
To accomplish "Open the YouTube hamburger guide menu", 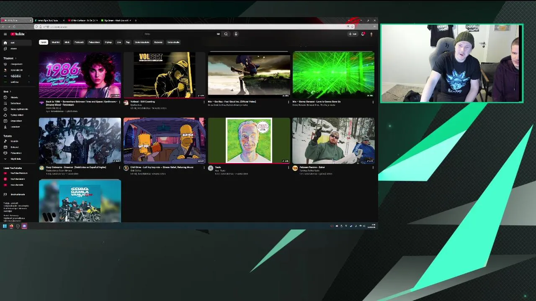I will (x=5, y=34).
